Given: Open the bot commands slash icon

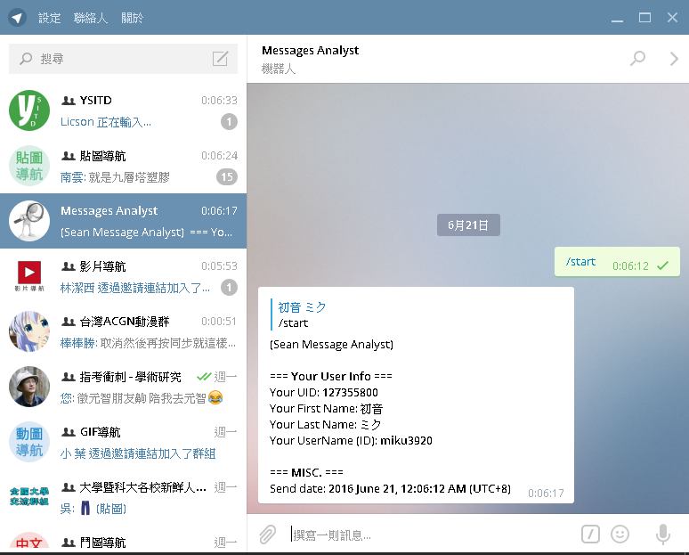Looking at the screenshot, I should (590, 535).
